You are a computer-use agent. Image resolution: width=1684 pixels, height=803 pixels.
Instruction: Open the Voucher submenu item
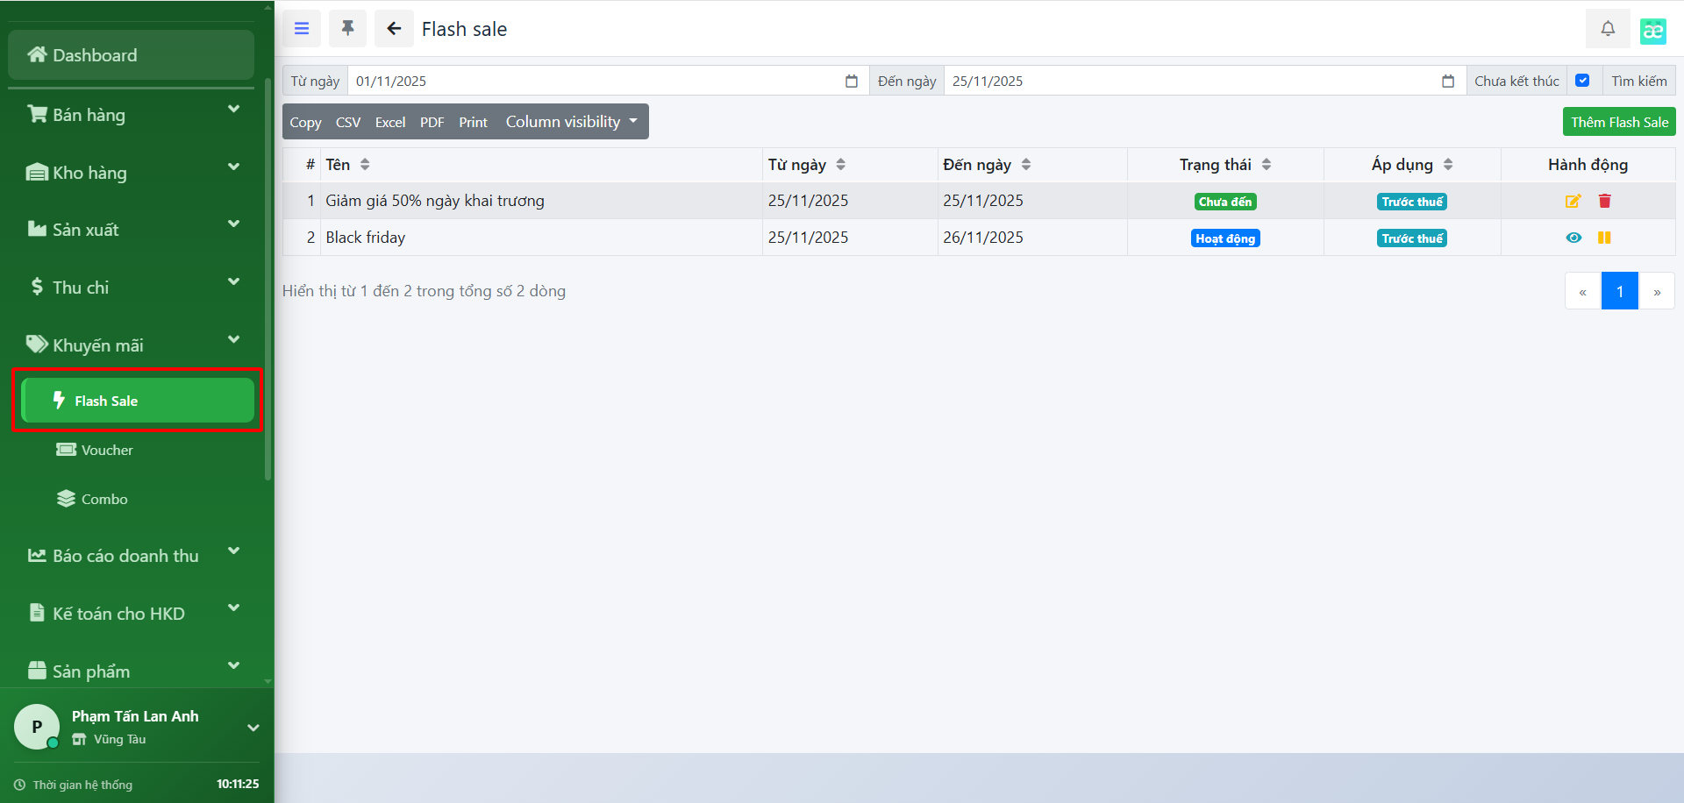point(107,450)
